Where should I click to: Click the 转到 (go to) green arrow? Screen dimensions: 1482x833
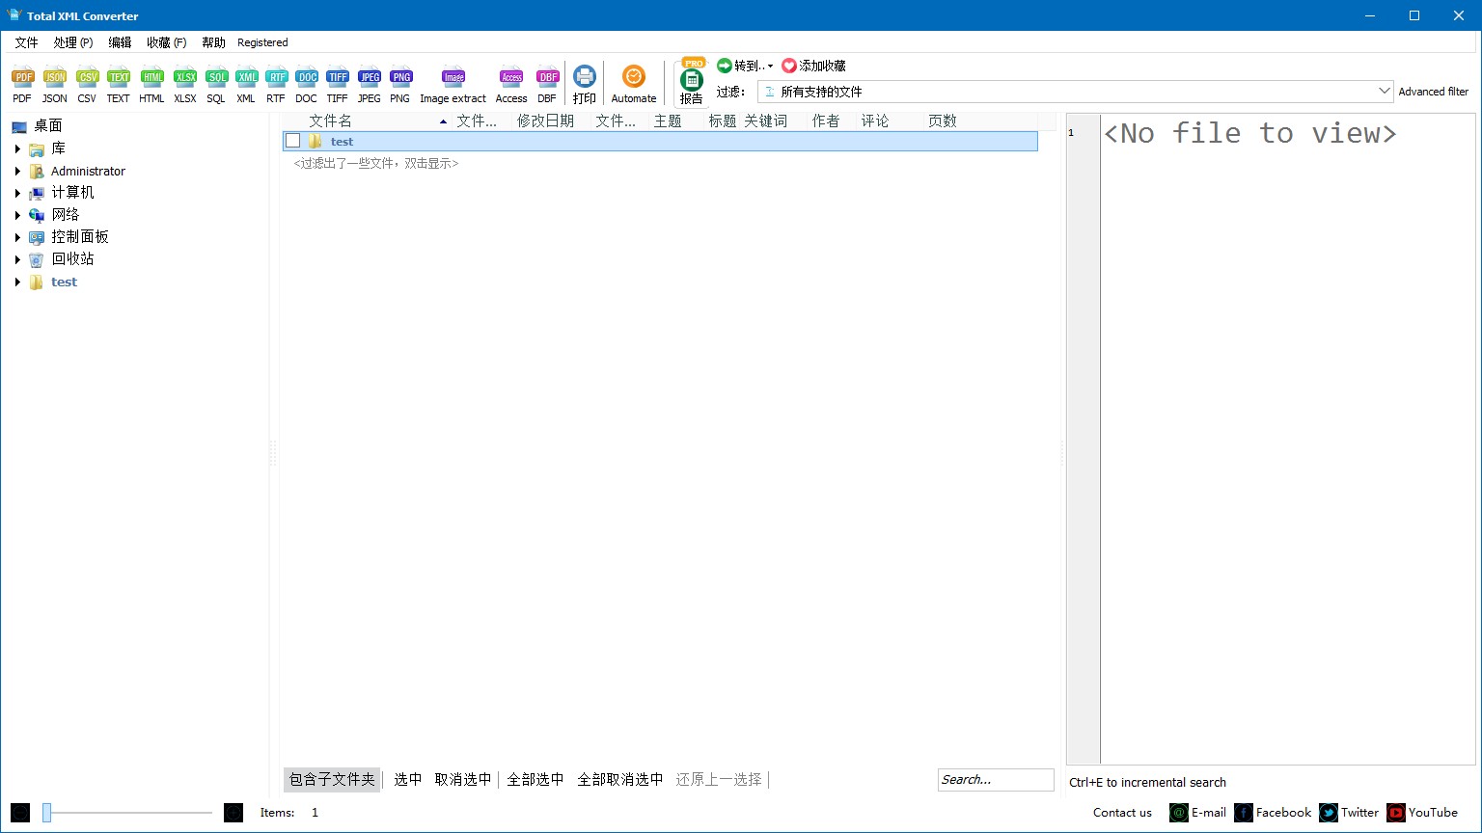(725, 66)
